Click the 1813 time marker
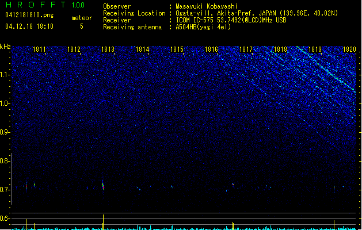This screenshot has height=230, width=362. tap(108, 49)
